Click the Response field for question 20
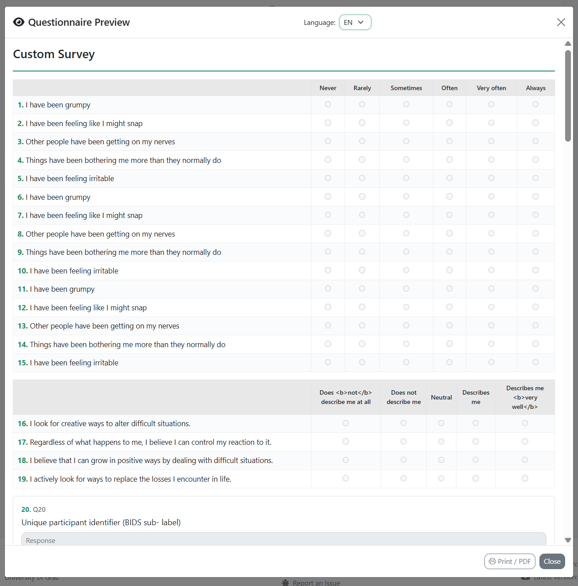The height and width of the screenshot is (586, 578). (x=284, y=539)
